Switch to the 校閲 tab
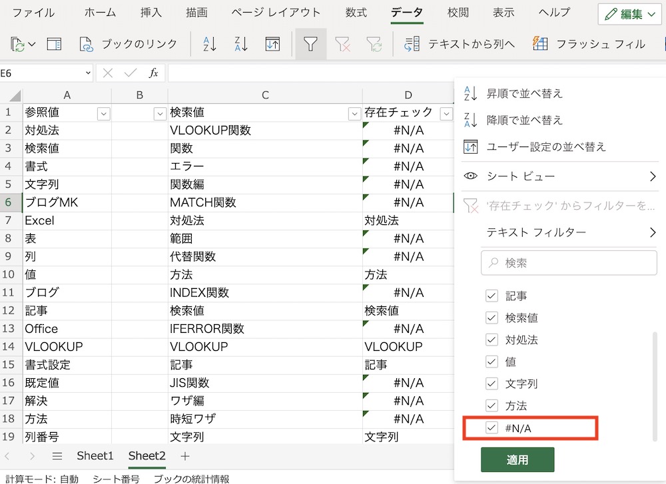 coord(458,13)
